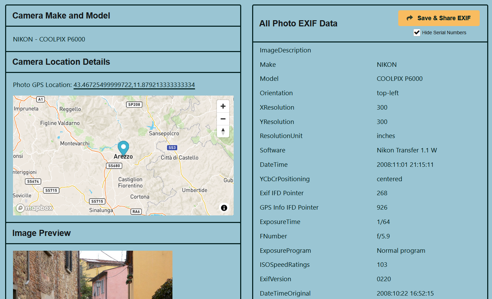Image resolution: width=492 pixels, height=299 pixels.
Task: Click the Umbertide label on map
Action: point(195,190)
